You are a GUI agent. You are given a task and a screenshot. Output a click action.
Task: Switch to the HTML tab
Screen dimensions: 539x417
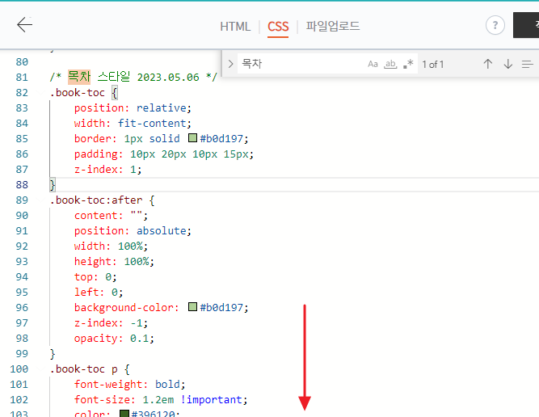pos(235,27)
